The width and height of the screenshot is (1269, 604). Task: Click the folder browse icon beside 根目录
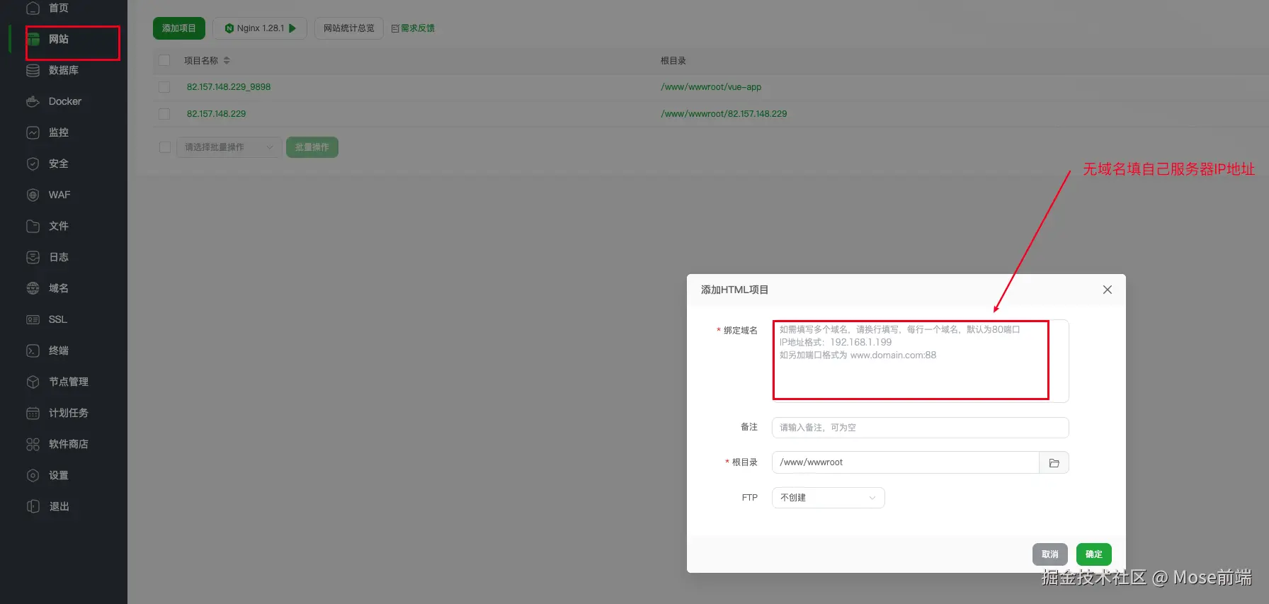(x=1054, y=462)
